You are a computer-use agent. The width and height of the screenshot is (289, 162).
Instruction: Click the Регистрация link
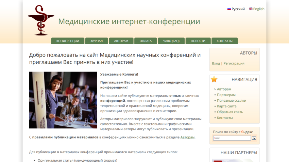pos(234,63)
